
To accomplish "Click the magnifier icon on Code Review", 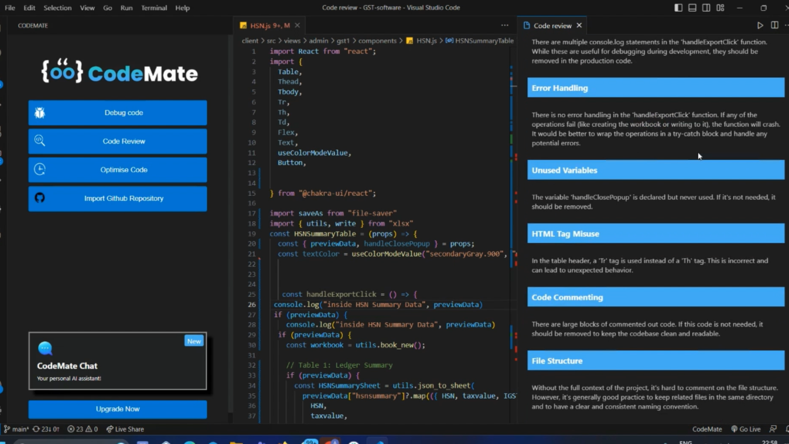I will [x=39, y=141].
